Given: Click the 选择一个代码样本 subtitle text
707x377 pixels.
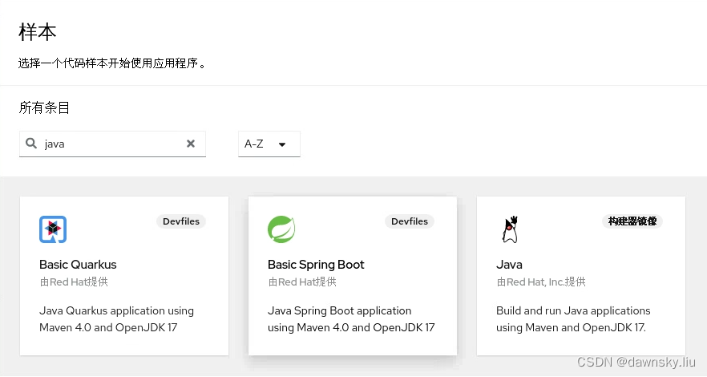Looking at the screenshot, I should (112, 63).
